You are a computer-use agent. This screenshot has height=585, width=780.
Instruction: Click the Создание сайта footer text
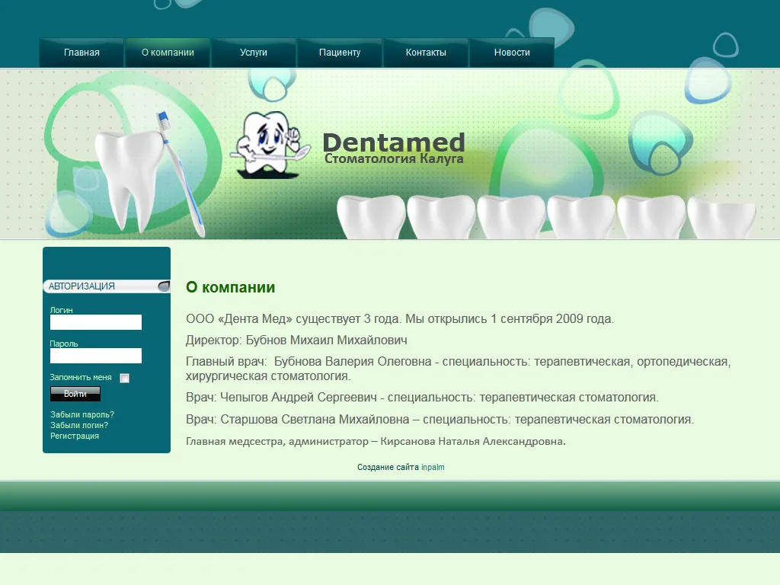coord(388,467)
